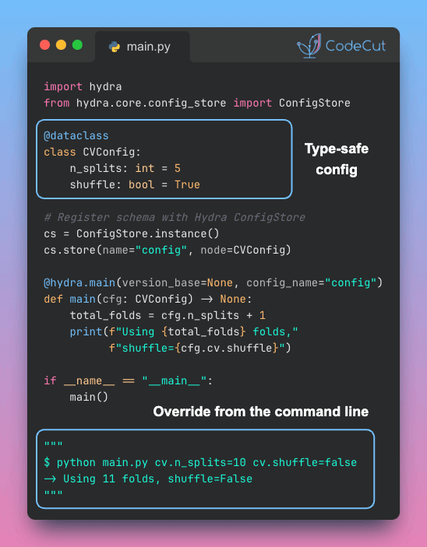Image resolution: width=427 pixels, height=547 pixels.
Task: Click the @hydra.main decorator line
Action: (x=213, y=282)
